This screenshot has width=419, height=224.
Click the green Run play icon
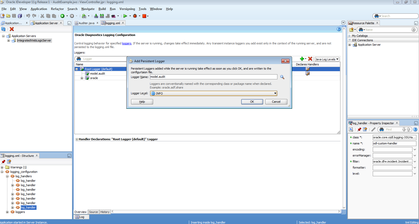(x=125, y=16)
